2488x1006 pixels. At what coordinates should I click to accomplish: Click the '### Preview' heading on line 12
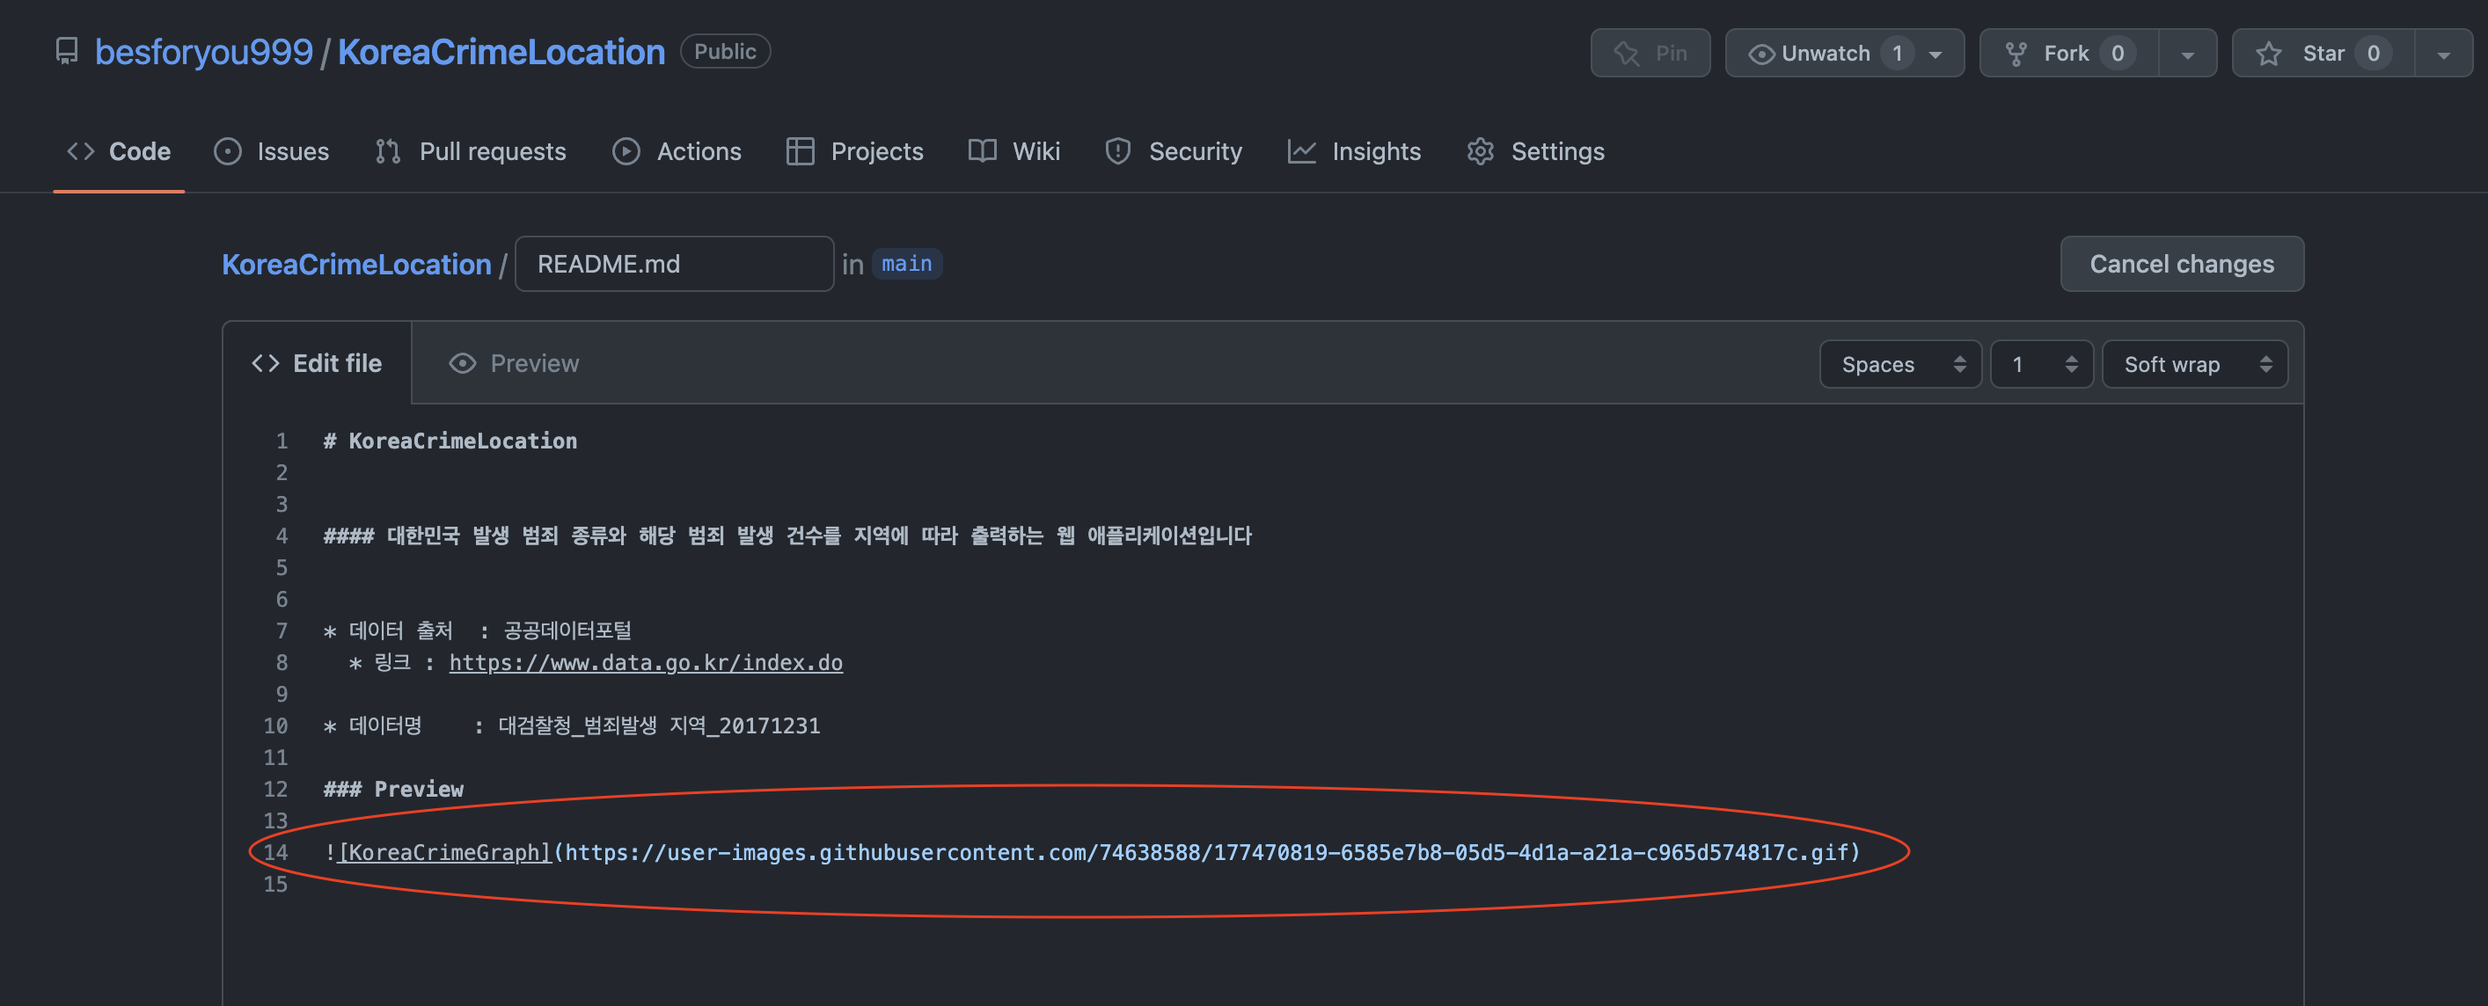[x=393, y=789]
